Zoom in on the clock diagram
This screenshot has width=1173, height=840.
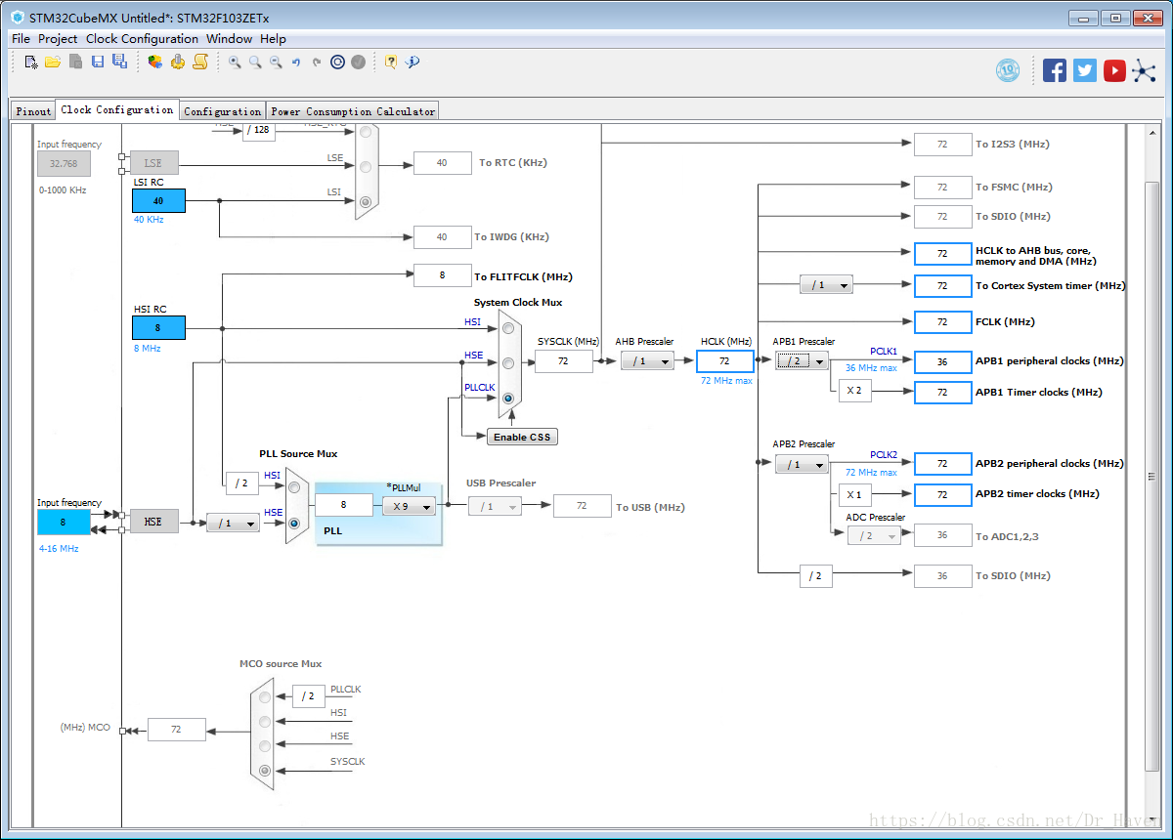[x=235, y=62]
